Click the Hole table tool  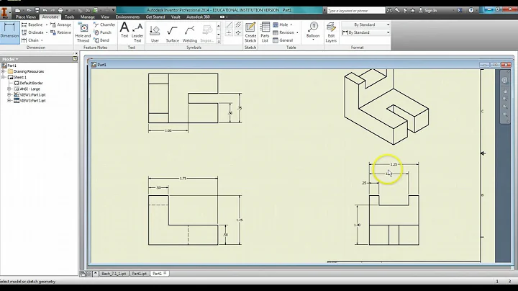click(281, 24)
